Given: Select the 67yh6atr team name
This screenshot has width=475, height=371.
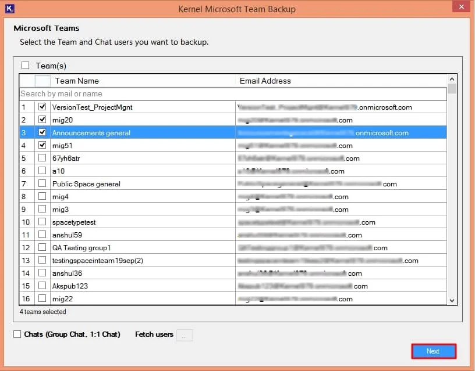Looking at the screenshot, I should tap(66, 159).
